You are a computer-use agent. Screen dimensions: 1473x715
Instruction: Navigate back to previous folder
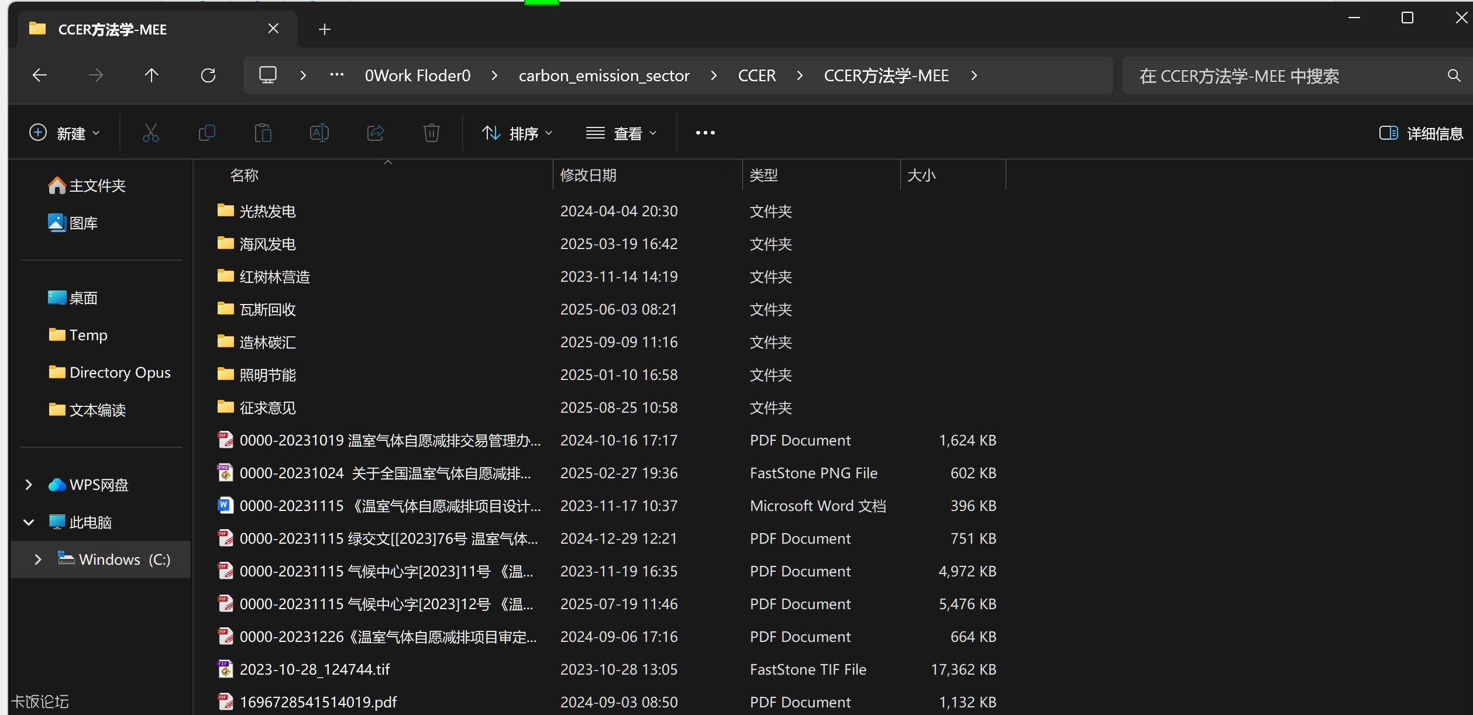tap(40, 75)
